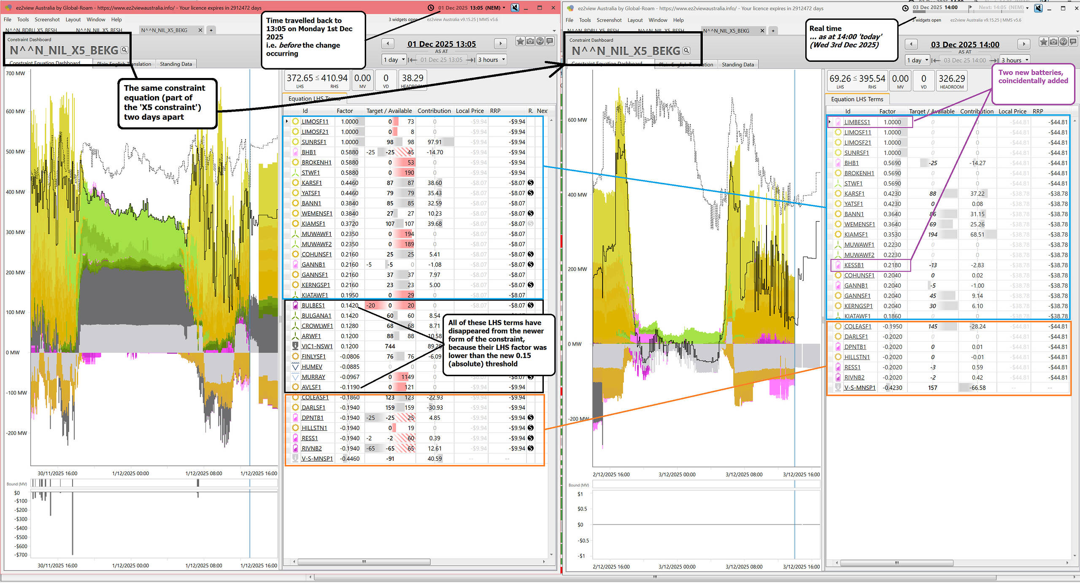Toggle mute sound icon in right window

pos(1038,8)
